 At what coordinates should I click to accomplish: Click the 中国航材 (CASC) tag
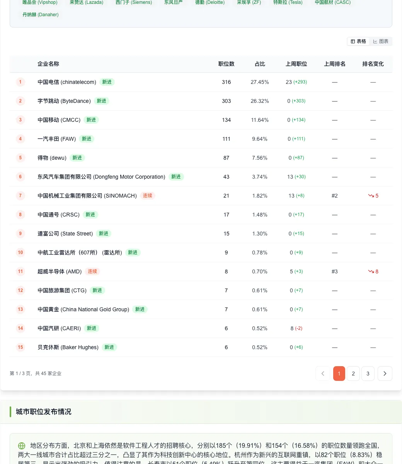pos(333,2)
